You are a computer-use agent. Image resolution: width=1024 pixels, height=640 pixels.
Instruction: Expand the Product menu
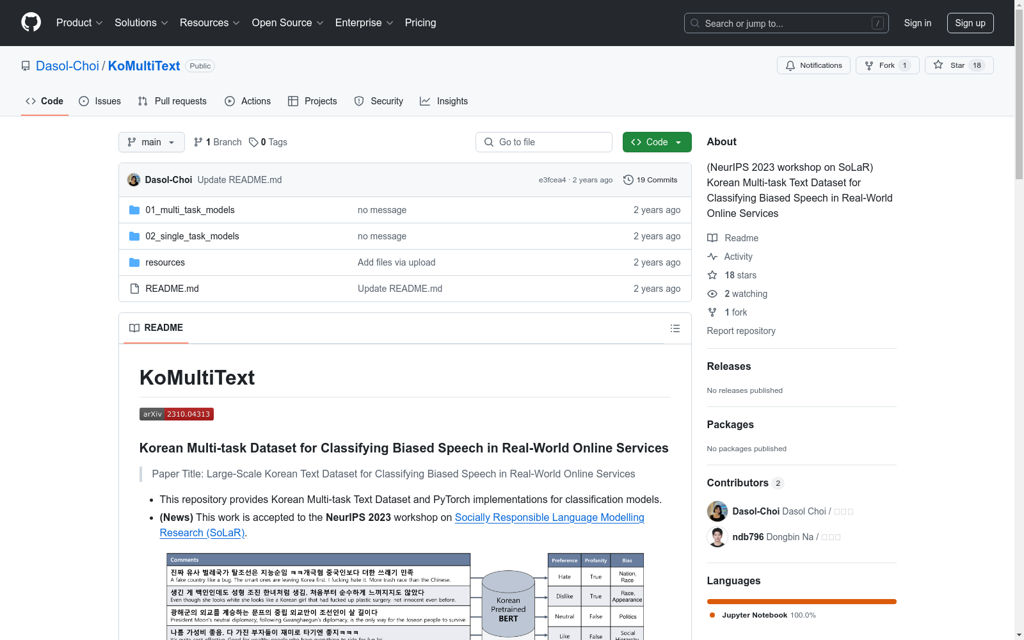pos(79,23)
